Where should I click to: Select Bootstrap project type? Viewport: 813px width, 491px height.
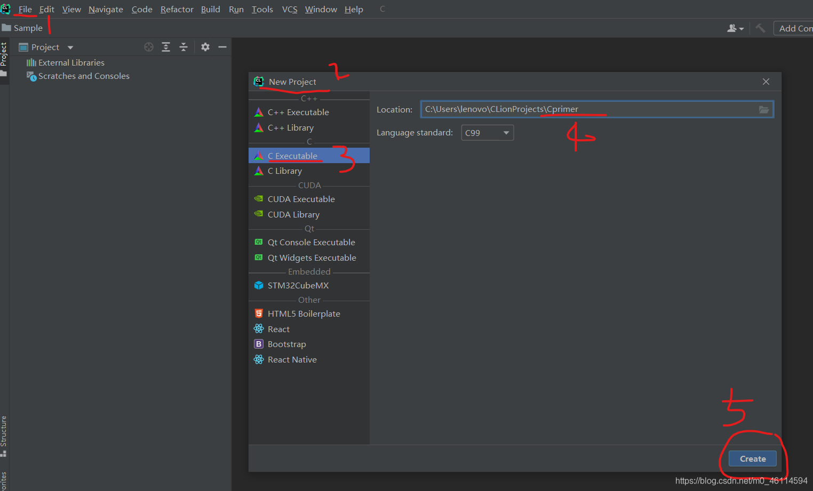(309, 344)
